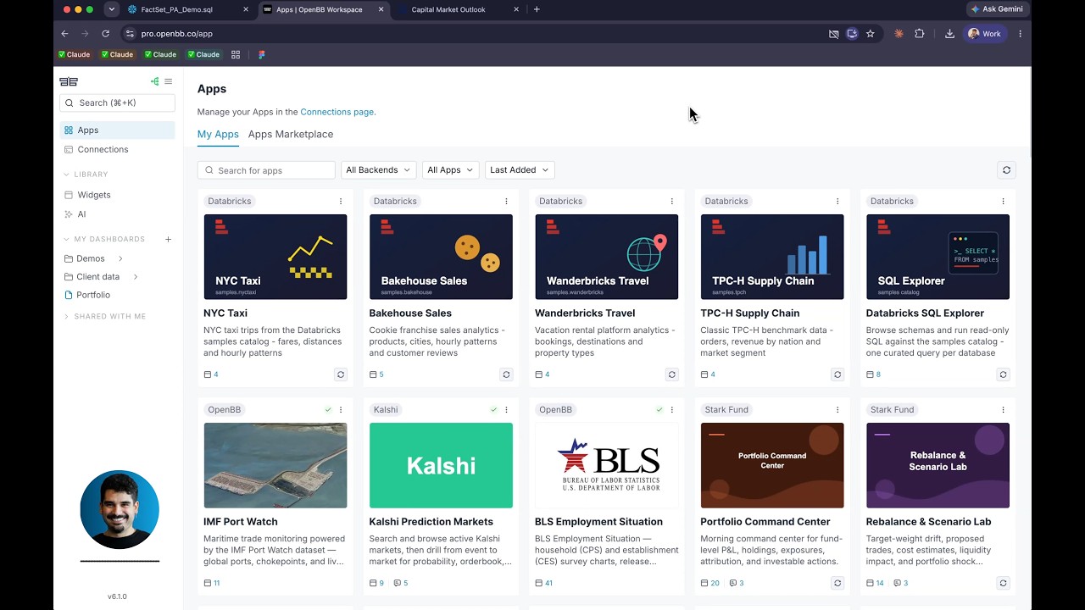
Task: Expand the Demos folder chevron
Action: (x=120, y=258)
